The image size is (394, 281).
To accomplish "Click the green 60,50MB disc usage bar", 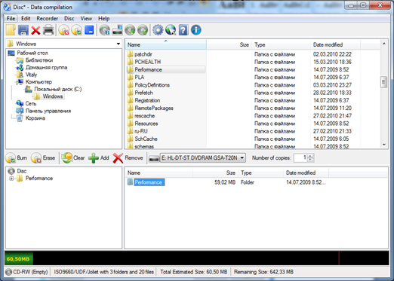I will click(19, 258).
